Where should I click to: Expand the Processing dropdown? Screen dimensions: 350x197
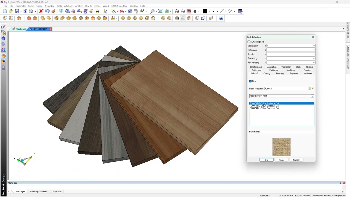click(x=314, y=58)
